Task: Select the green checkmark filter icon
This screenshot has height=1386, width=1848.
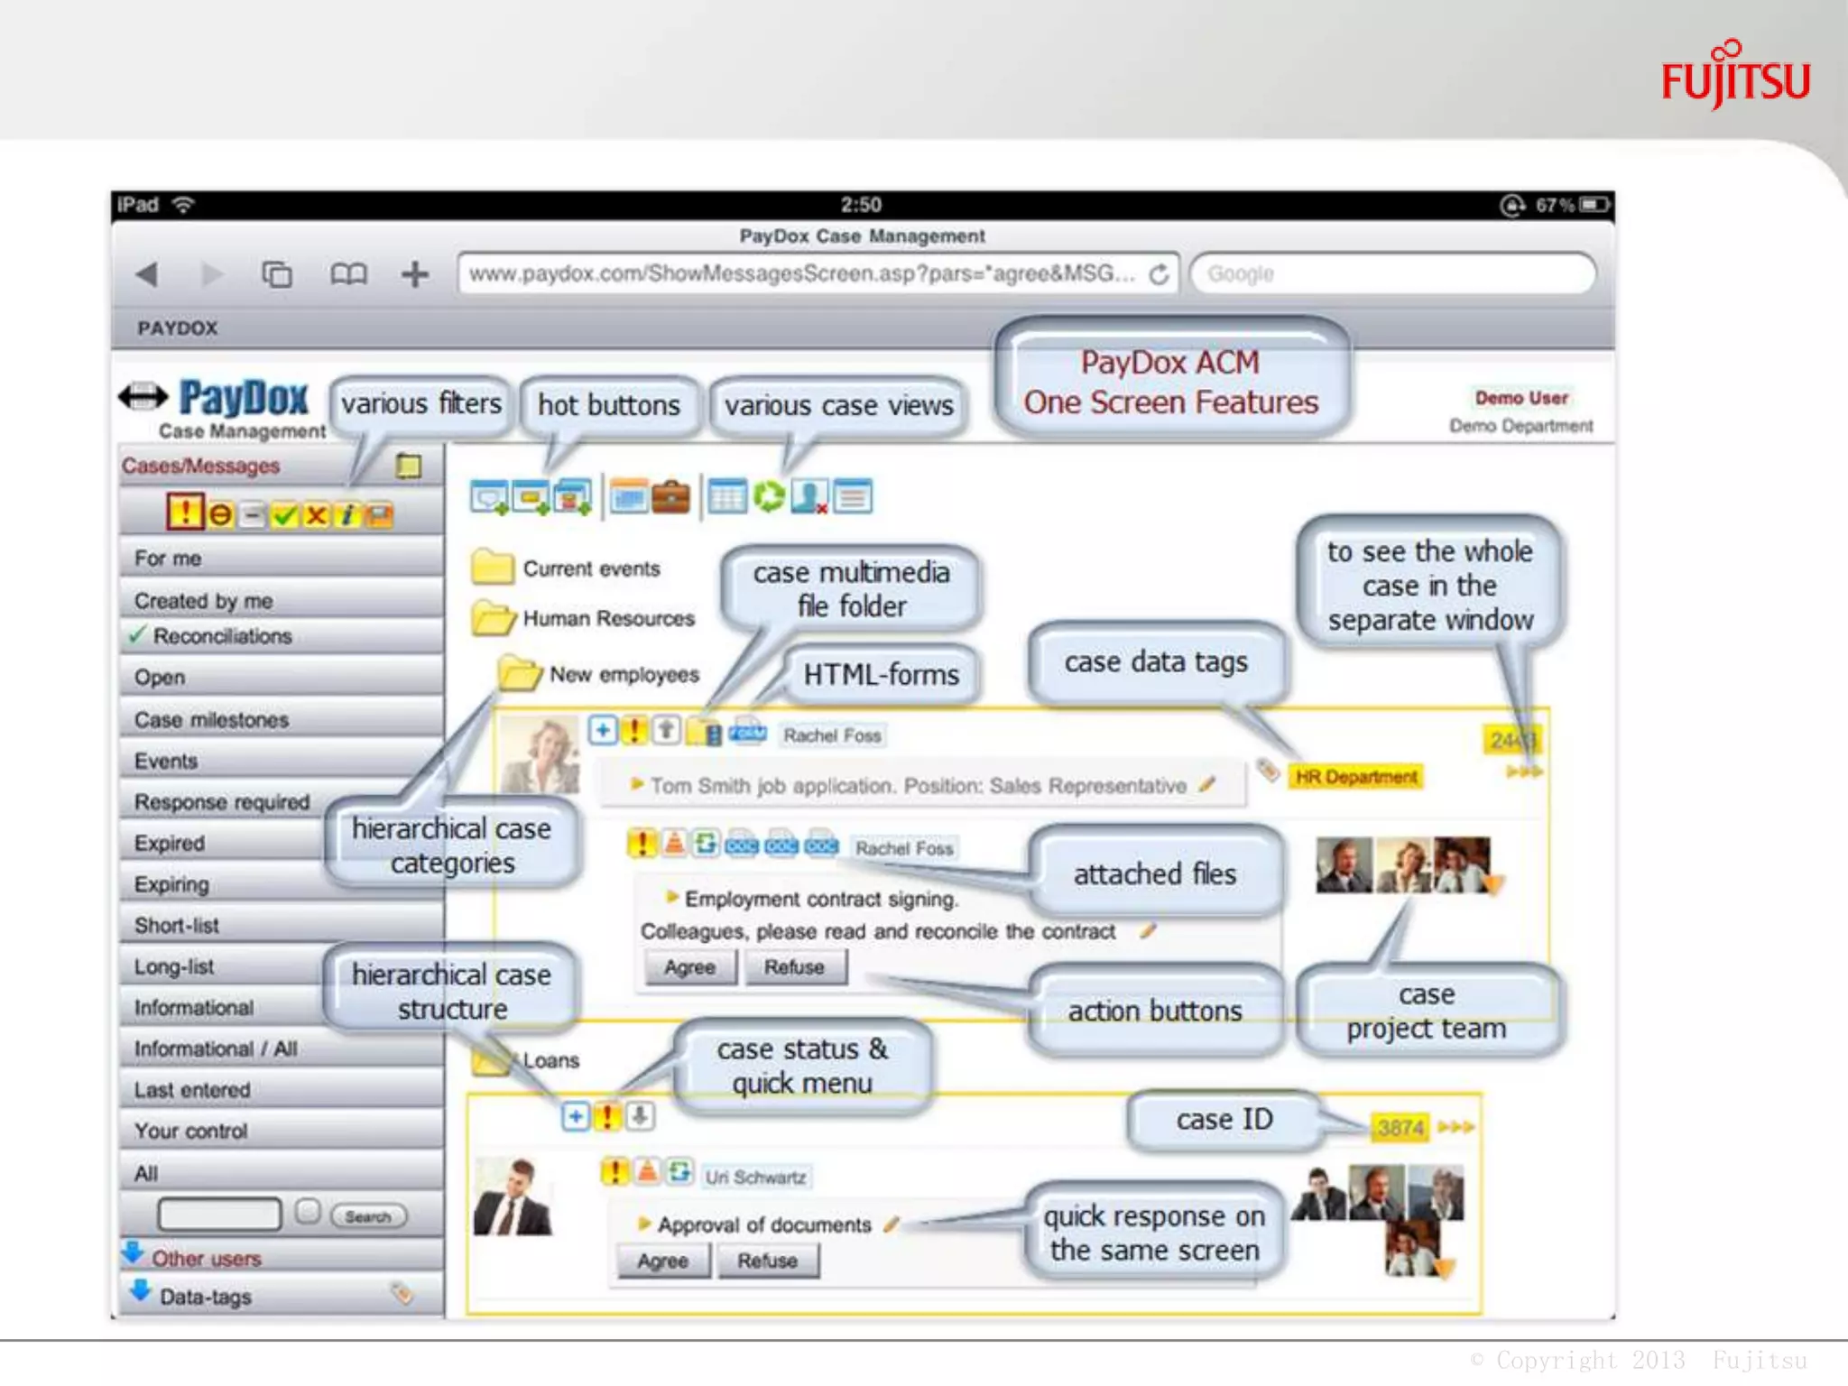Action: coord(284,515)
